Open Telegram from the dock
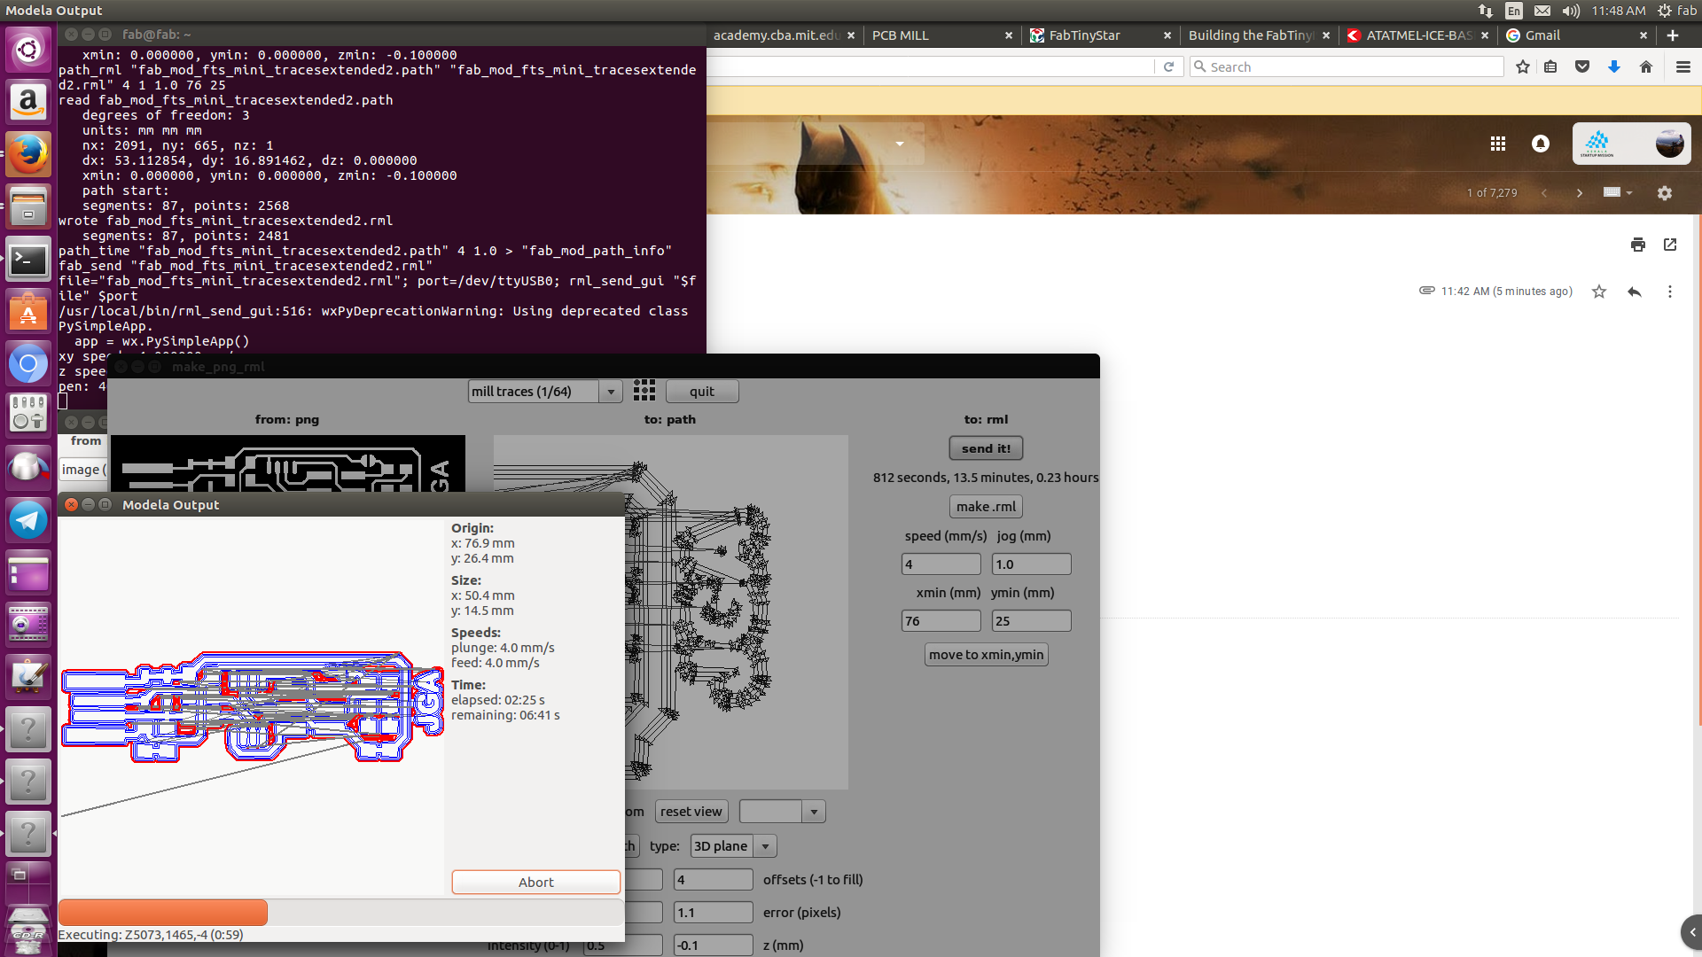This screenshot has height=957, width=1702. pyautogui.click(x=28, y=520)
